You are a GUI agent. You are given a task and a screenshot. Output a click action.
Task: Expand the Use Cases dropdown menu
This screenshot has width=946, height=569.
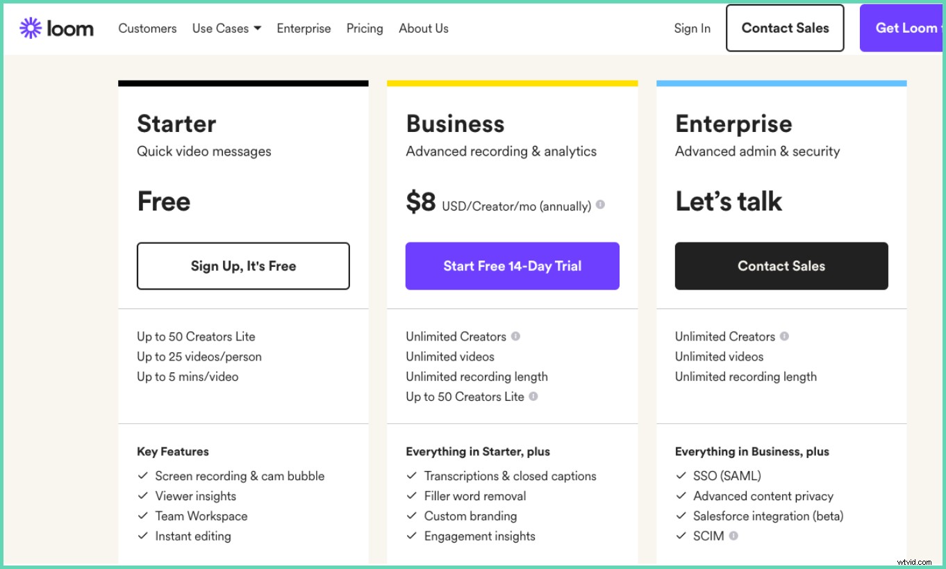tap(226, 28)
